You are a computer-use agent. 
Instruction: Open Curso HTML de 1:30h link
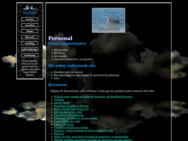point(67,122)
